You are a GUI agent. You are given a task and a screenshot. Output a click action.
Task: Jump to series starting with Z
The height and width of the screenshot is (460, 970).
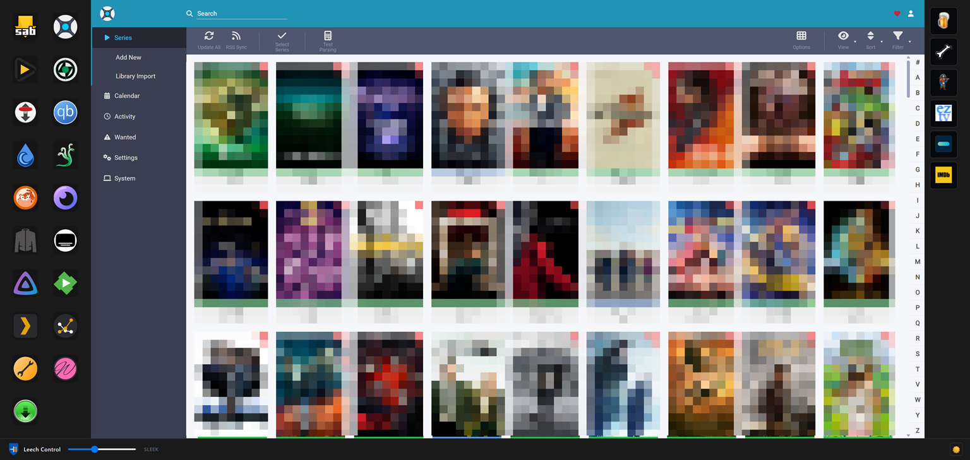coord(918,431)
